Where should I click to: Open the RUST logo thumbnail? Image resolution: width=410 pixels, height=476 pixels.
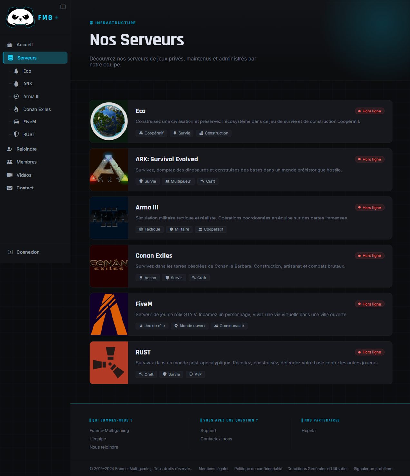(109, 363)
